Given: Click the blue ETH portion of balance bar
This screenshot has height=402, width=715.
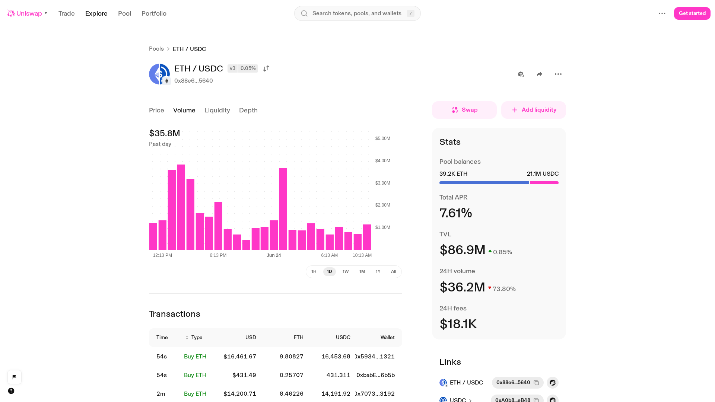Looking at the screenshot, I should tap(484, 183).
